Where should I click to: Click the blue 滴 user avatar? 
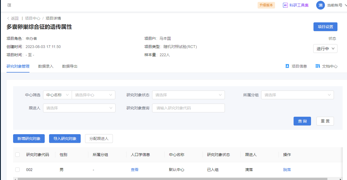pyautogui.click(x=320, y=5)
